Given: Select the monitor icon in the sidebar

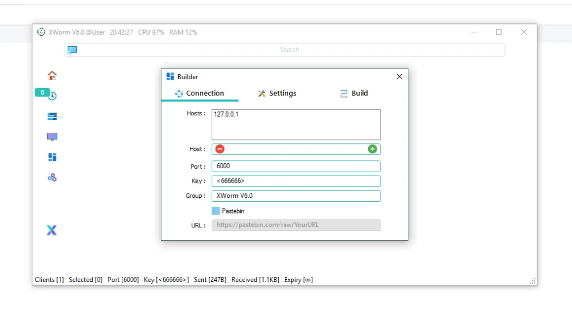Looking at the screenshot, I should pyautogui.click(x=52, y=137).
